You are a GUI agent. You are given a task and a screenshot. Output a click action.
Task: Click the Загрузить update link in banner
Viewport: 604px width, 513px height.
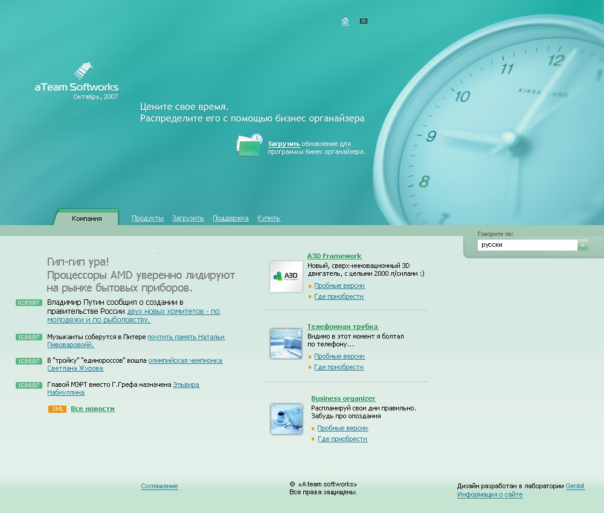click(x=284, y=144)
